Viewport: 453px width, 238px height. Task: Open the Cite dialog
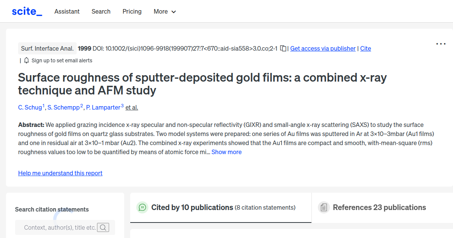pos(365,48)
